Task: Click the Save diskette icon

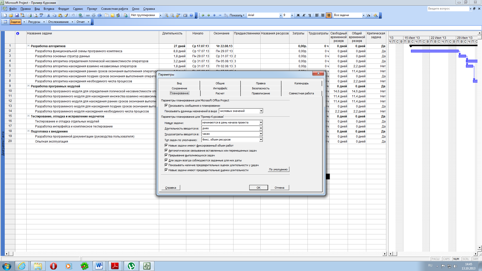Action: point(17,15)
